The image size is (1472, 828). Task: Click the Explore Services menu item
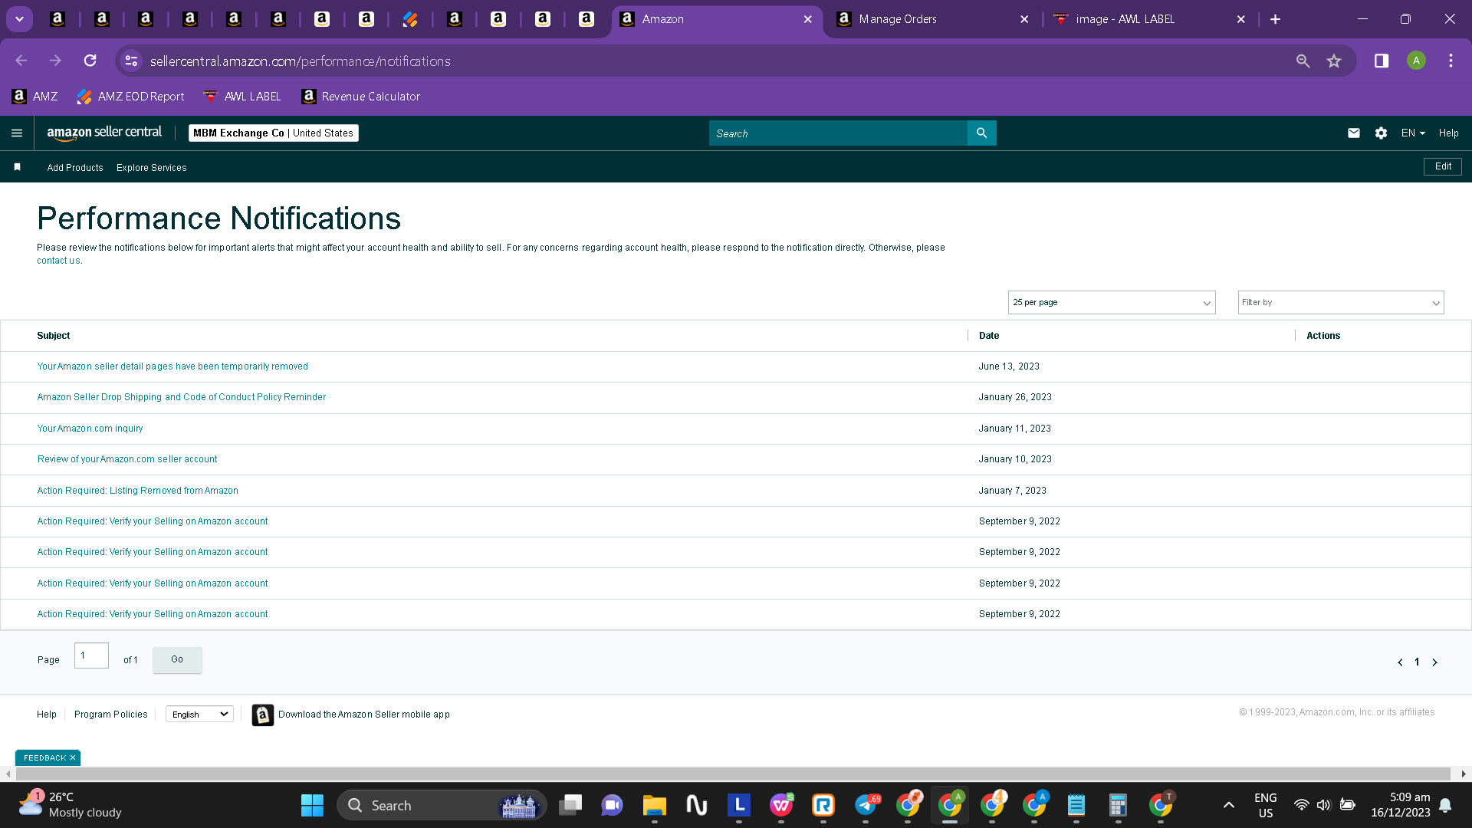[x=152, y=168]
